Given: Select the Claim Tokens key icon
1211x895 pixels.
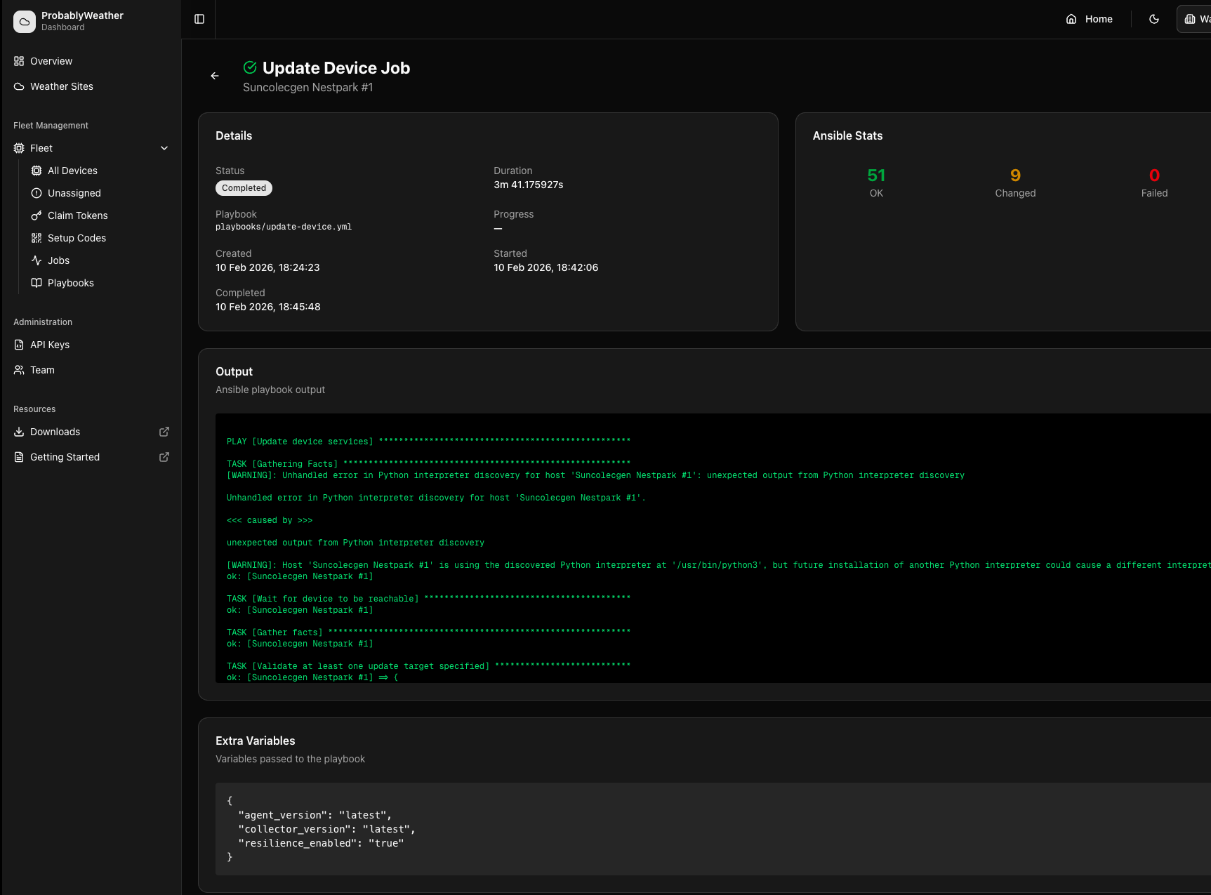Looking at the screenshot, I should 37,216.
